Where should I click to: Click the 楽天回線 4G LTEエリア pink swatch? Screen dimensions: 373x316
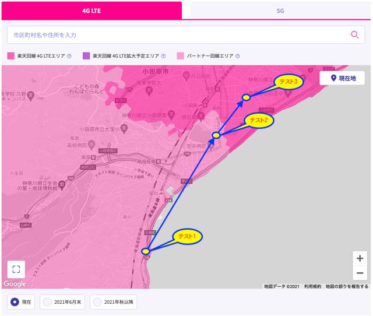tap(10, 56)
